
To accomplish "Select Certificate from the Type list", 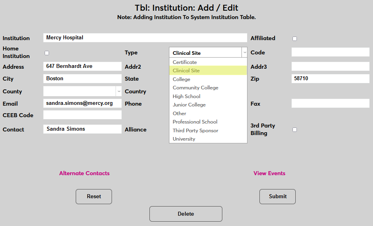I will click(x=185, y=62).
